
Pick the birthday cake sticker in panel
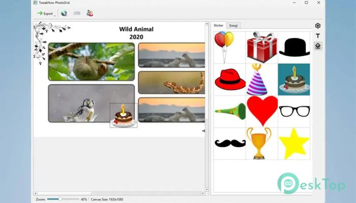pyautogui.click(x=294, y=80)
